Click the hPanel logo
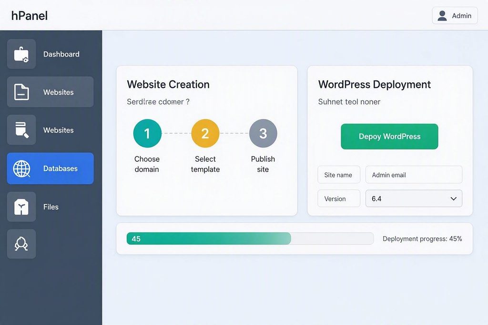 tap(29, 16)
